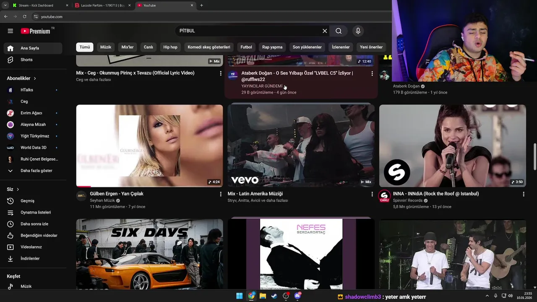Screen dimensions: 537x302
Task: Open Ana Sayfa home icon in sidebar
Action: [10, 48]
